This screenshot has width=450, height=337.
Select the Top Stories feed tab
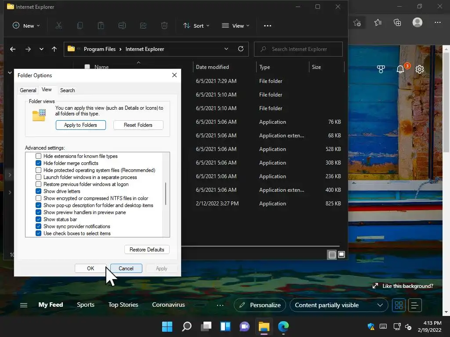tap(123, 305)
